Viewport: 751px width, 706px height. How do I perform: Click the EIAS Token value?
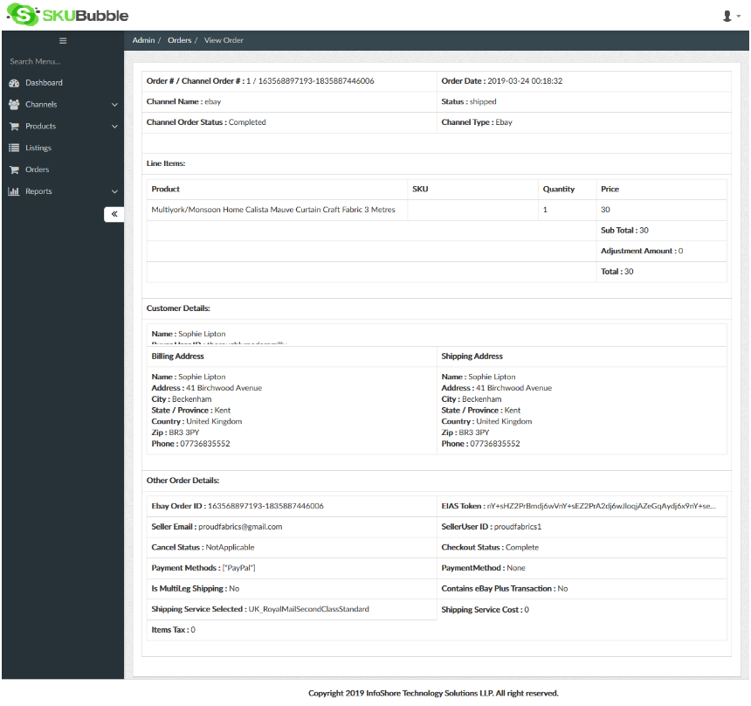point(601,506)
